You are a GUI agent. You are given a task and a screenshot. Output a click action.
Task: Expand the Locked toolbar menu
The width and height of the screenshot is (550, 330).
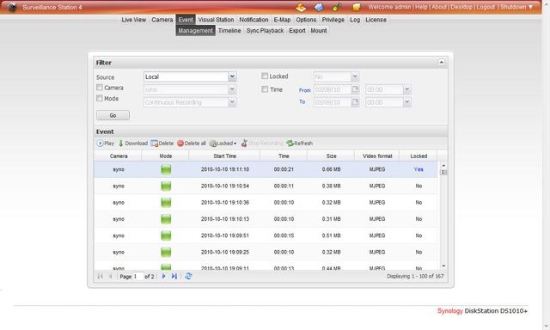[x=235, y=144]
